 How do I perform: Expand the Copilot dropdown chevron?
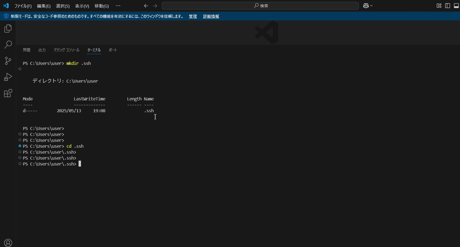371,6
